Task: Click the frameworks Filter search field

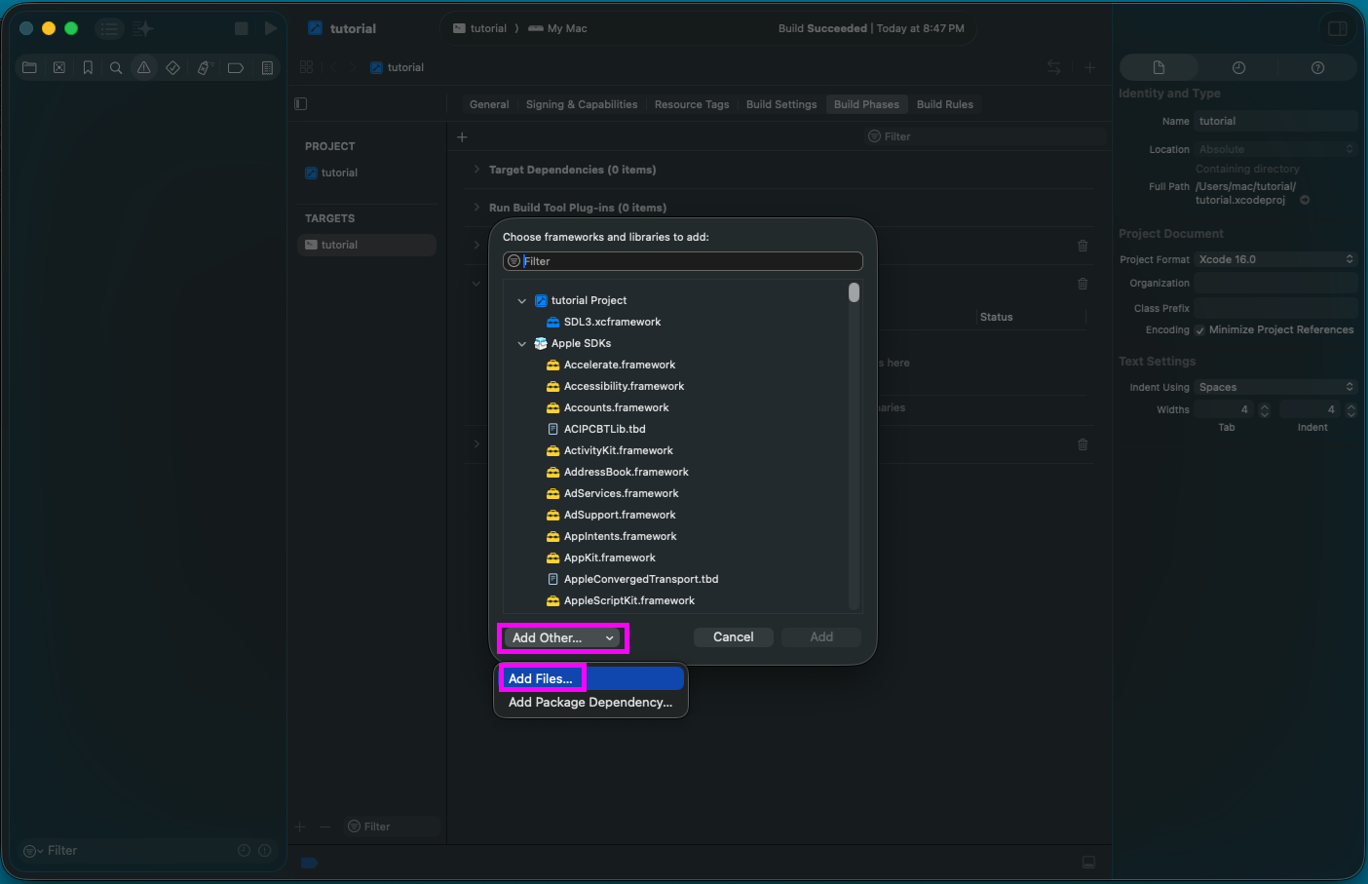Action: coord(683,261)
